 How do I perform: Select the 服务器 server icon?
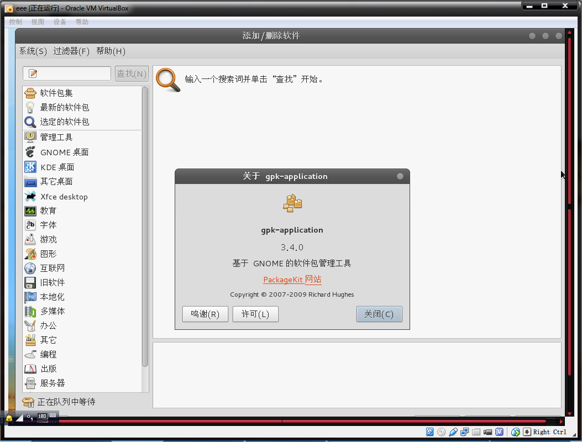(x=30, y=383)
